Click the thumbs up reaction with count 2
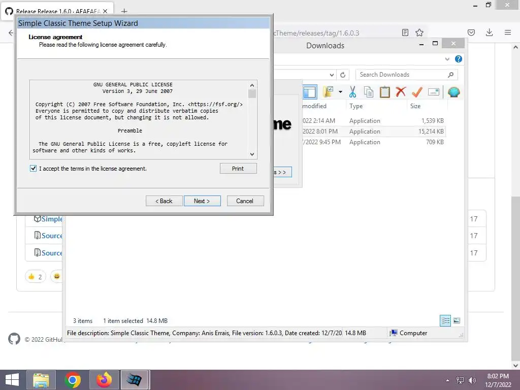This screenshot has height=390, width=520. coord(35,277)
